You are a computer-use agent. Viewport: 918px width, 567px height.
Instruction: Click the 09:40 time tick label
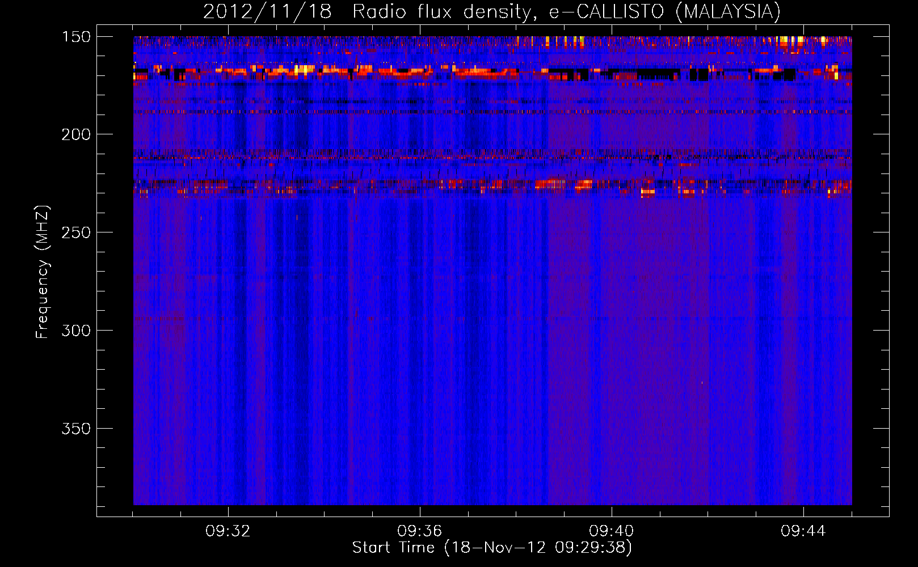click(612, 531)
